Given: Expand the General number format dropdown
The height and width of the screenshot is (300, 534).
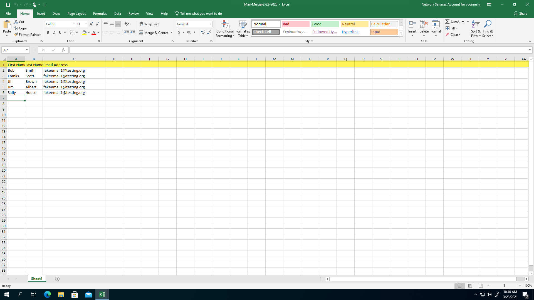Looking at the screenshot, I should 210,24.
